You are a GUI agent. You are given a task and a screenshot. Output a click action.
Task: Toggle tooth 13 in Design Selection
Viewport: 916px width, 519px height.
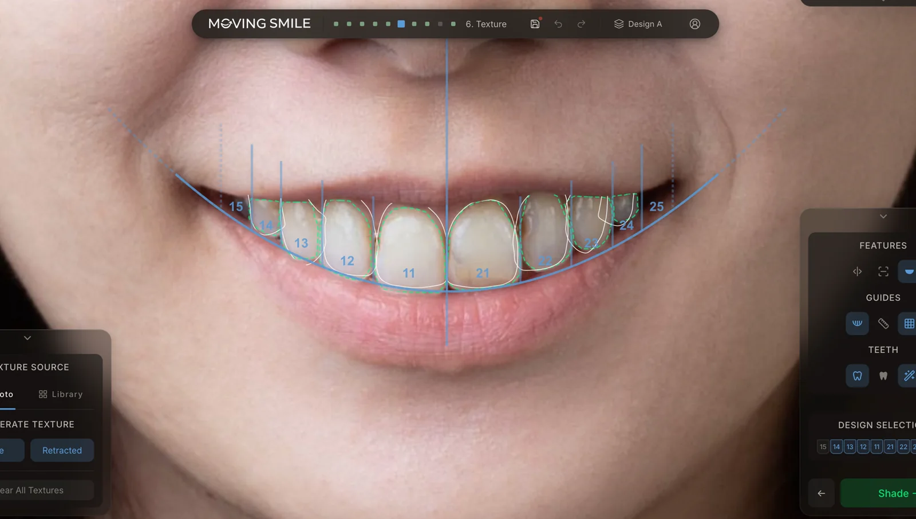(850, 447)
